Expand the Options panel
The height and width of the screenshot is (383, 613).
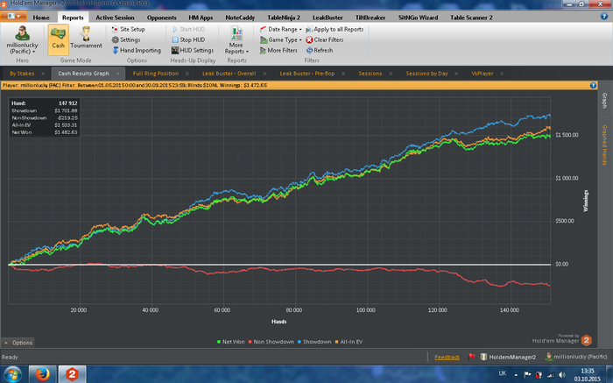(18, 343)
